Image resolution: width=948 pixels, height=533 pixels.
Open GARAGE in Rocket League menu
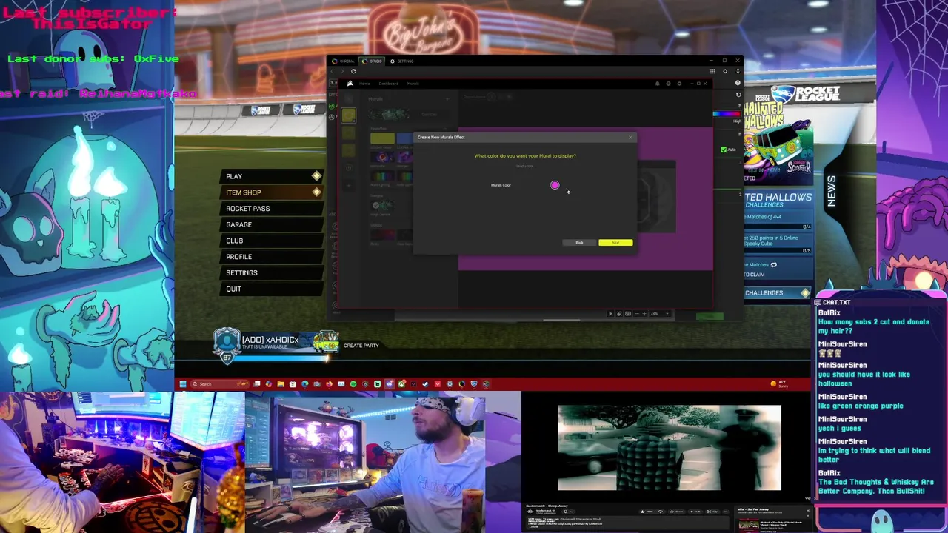click(x=272, y=224)
